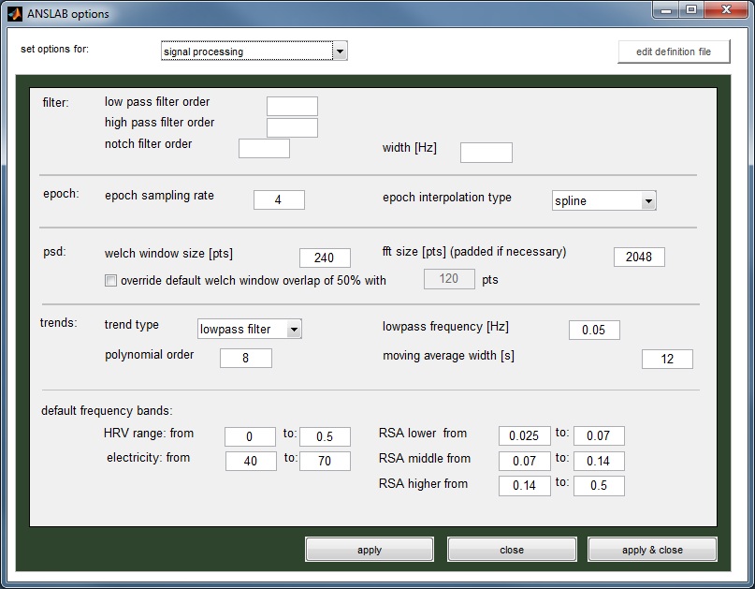Click the 'psd:' section label
Screen dimensions: 755x589
click(54, 252)
